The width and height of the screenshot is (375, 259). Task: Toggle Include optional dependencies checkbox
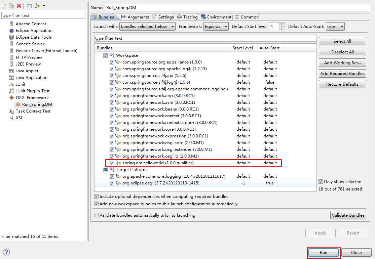[x=96, y=197]
